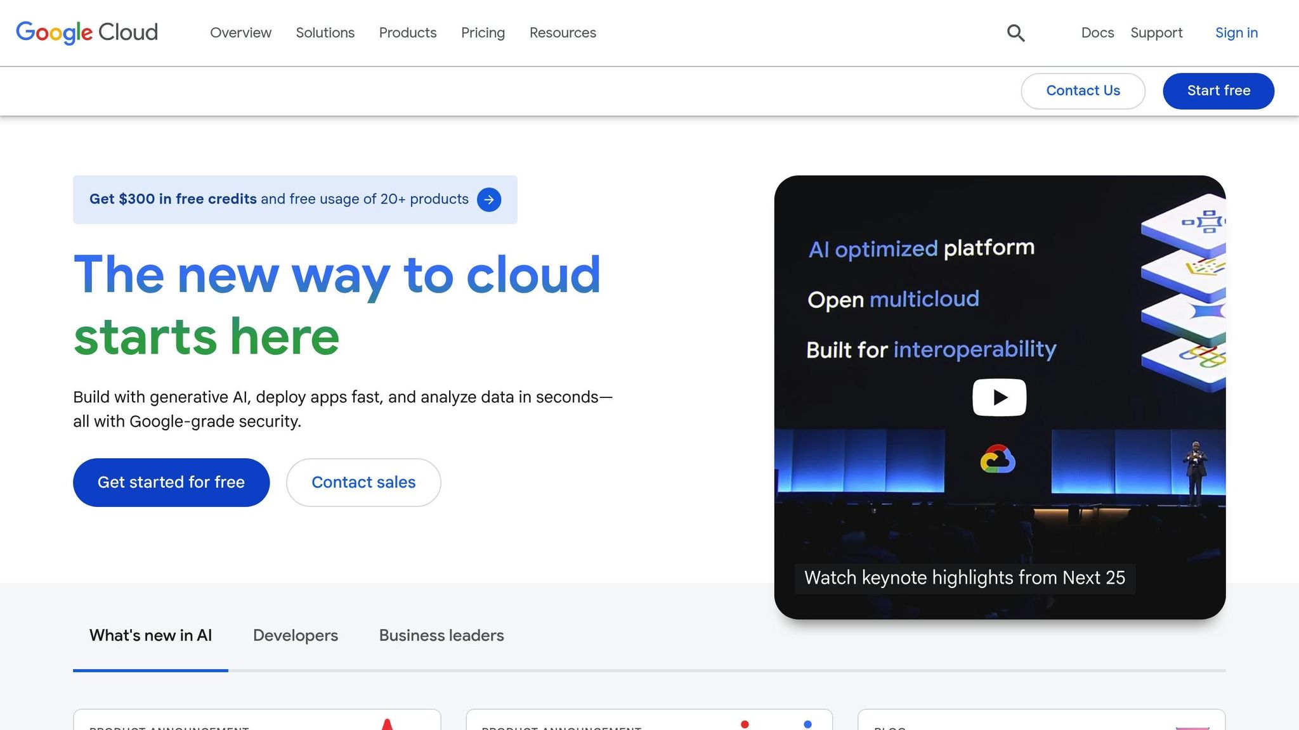The height and width of the screenshot is (730, 1299).
Task: Click the arrow on the free credits banner
Action: [x=489, y=200]
